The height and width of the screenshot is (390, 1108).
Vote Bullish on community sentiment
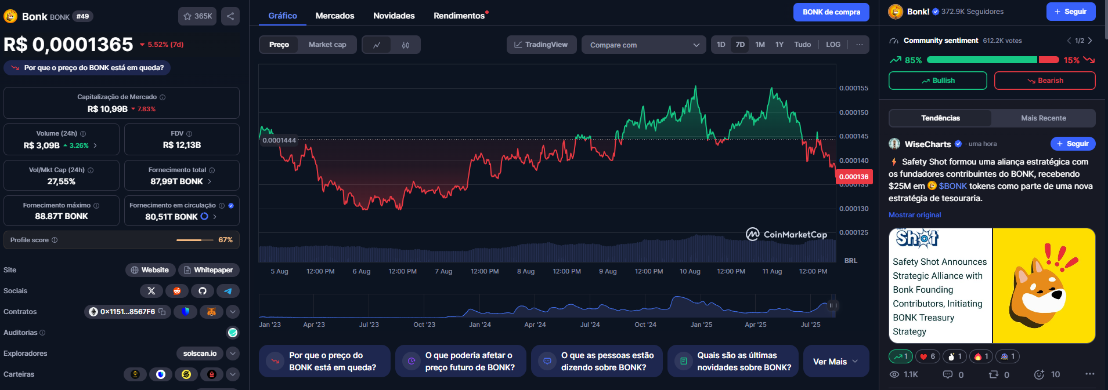[x=938, y=81]
